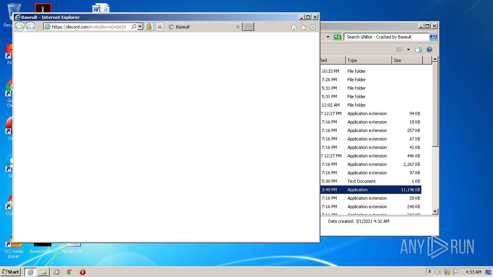This screenshot has height=277, width=493.
Task: Open Explorer address history dropdown
Action: tap(328, 37)
